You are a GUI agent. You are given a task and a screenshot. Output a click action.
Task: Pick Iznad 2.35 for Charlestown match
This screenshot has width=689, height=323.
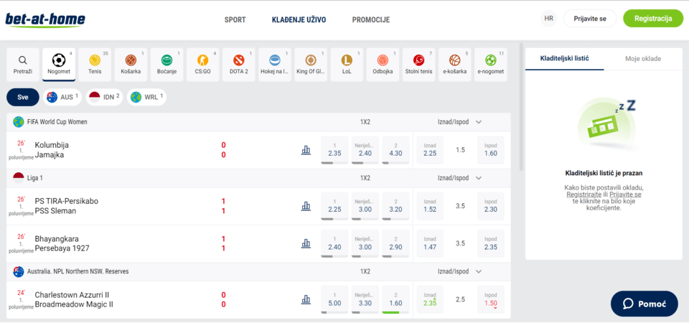pyautogui.click(x=430, y=300)
